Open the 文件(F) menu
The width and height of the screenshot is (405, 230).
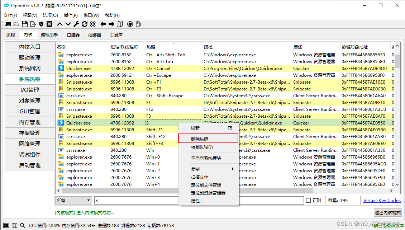click(10, 15)
